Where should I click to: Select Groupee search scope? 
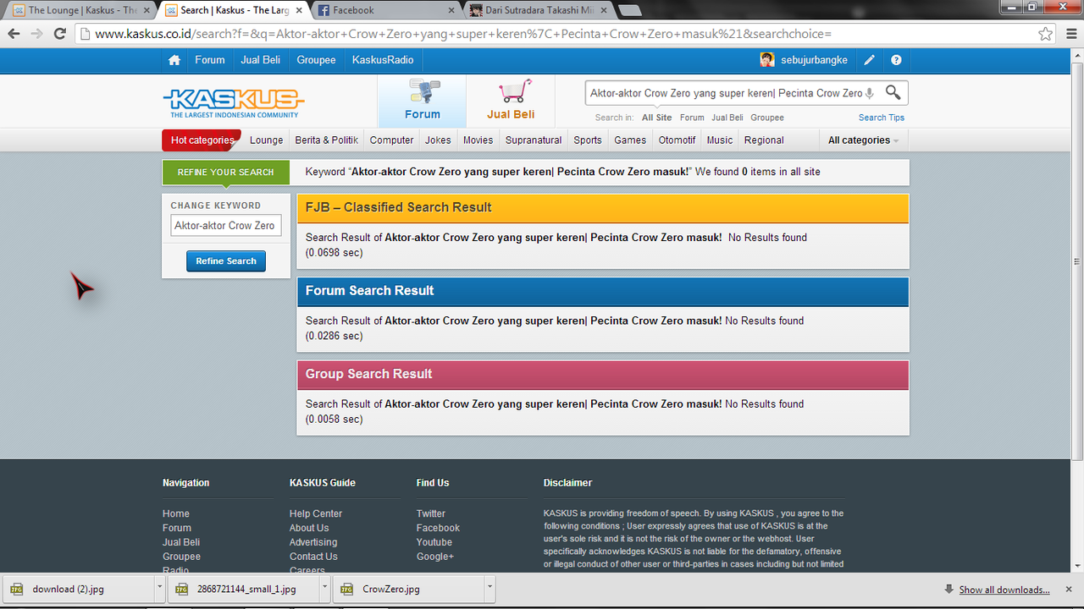767,118
